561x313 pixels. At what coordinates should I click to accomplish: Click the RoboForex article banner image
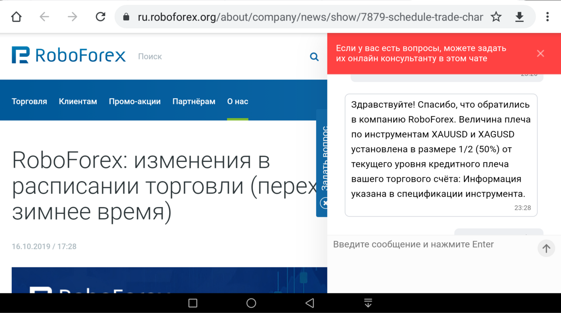coord(169,280)
